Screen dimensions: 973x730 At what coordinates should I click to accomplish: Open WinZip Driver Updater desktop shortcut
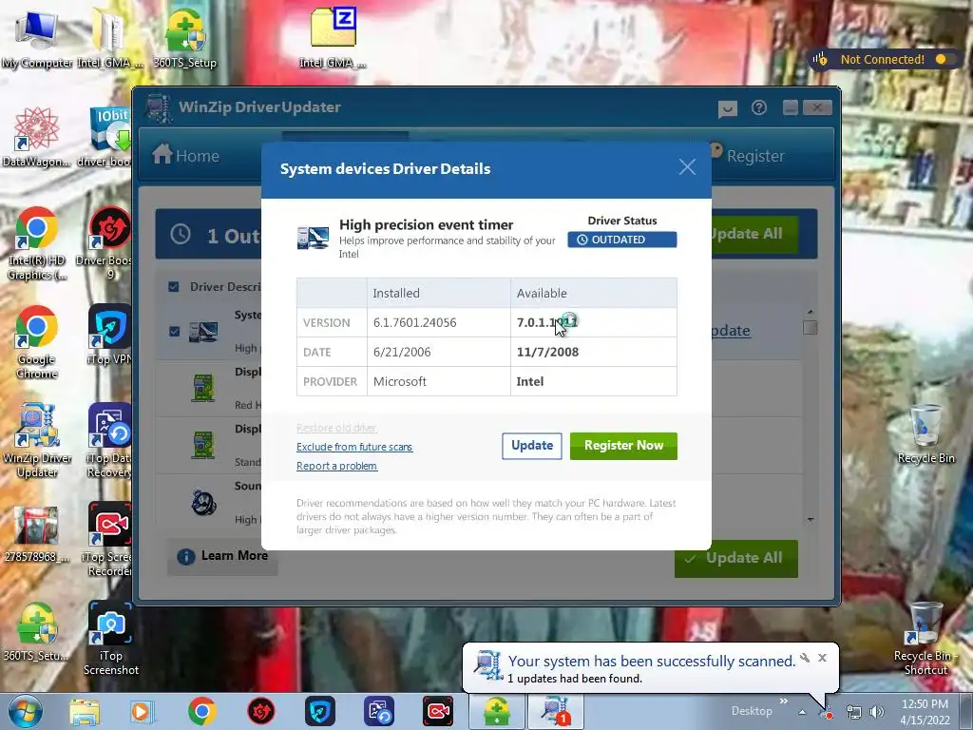(36, 441)
